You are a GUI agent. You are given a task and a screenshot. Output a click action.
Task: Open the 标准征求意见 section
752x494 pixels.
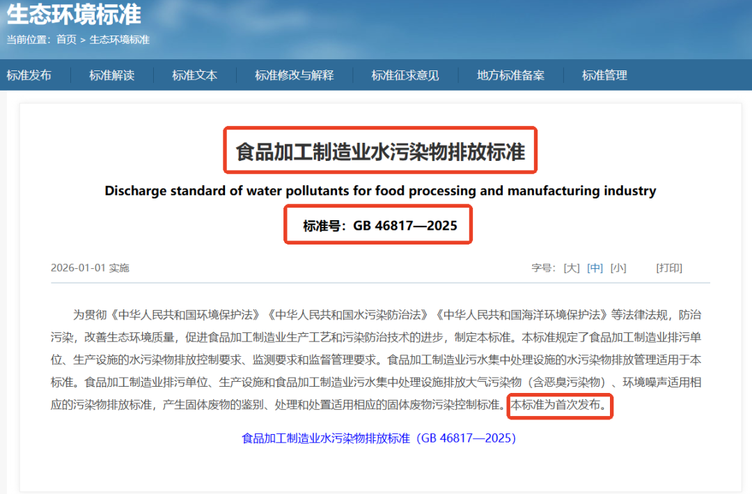[x=405, y=75]
